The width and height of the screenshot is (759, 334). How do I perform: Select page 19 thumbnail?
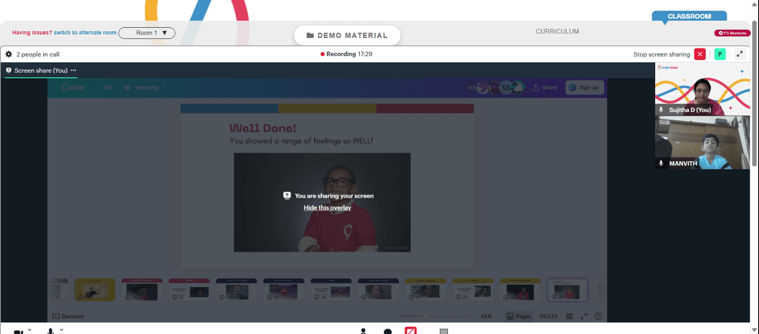[x=284, y=289]
